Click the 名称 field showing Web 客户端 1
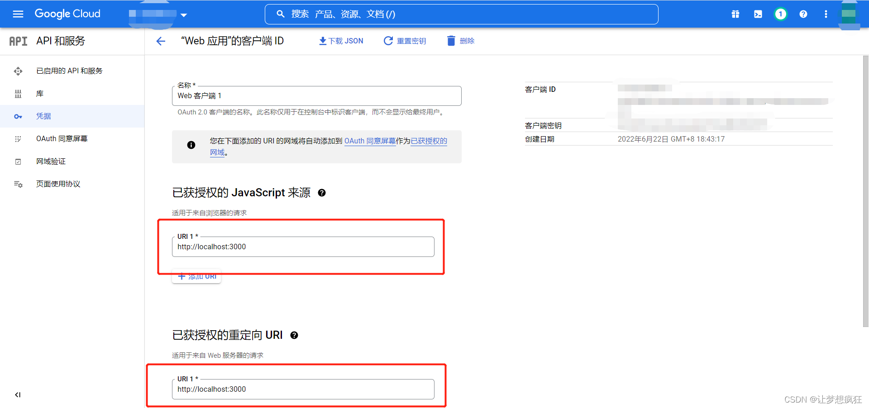This screenshot has width=869, height=408. click(x=316, y=95)
